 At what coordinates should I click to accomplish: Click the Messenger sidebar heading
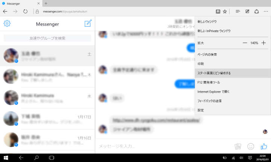[x=47, y=24]
